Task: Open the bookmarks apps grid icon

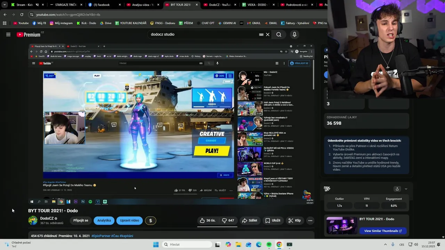Action: [x=5, y=23]
